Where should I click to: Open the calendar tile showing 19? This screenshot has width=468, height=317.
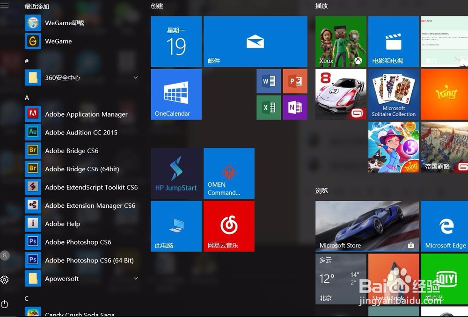176,42
